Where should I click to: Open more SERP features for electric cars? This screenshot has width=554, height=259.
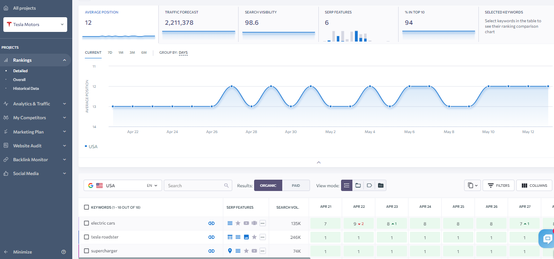[263, 224]
